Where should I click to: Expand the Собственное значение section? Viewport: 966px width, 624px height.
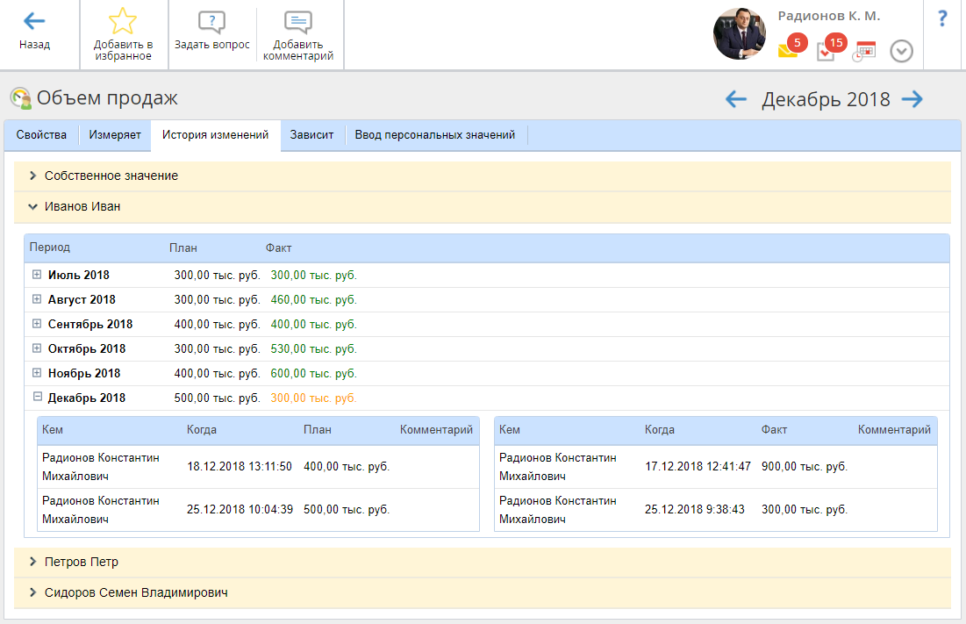pos(32,176)
